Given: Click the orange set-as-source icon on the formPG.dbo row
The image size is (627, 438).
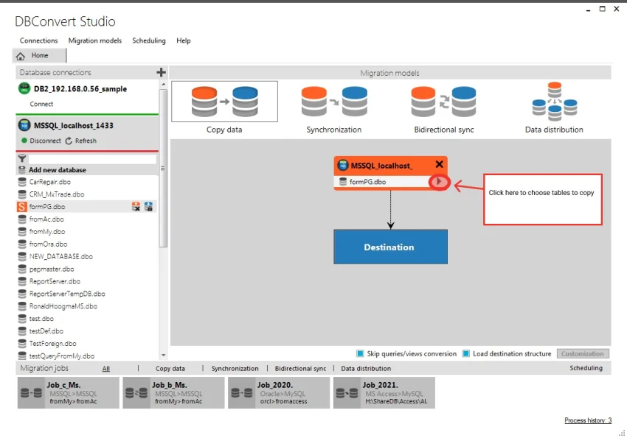Looking at the screenshot, I should (x=136, y=207).
